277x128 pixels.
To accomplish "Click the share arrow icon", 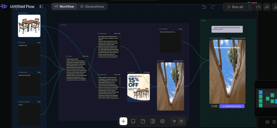I will click(267, 7).
